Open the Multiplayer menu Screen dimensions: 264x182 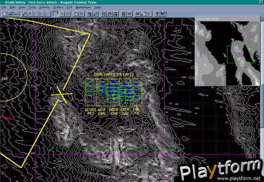point(83,7)
